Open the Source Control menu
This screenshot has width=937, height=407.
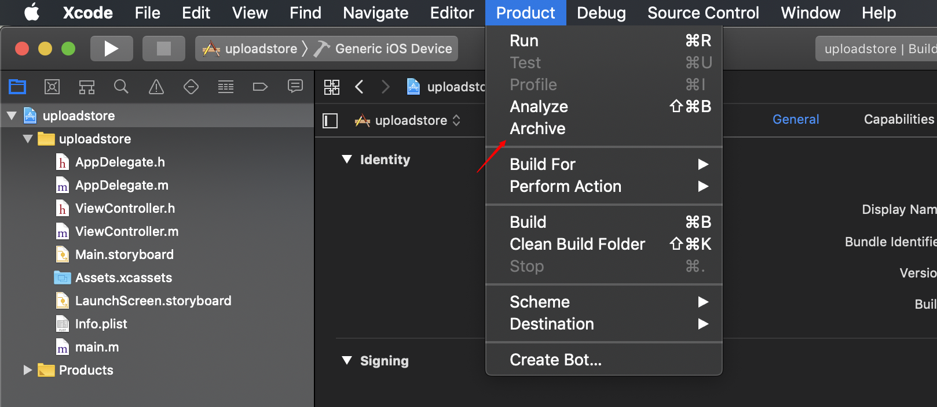click(x=703, y=13)
